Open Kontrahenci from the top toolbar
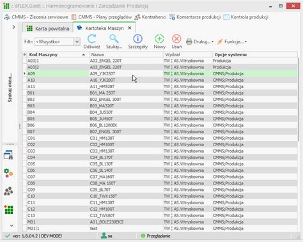This screenshot has width=303, height=242. [x=150, y=17]
